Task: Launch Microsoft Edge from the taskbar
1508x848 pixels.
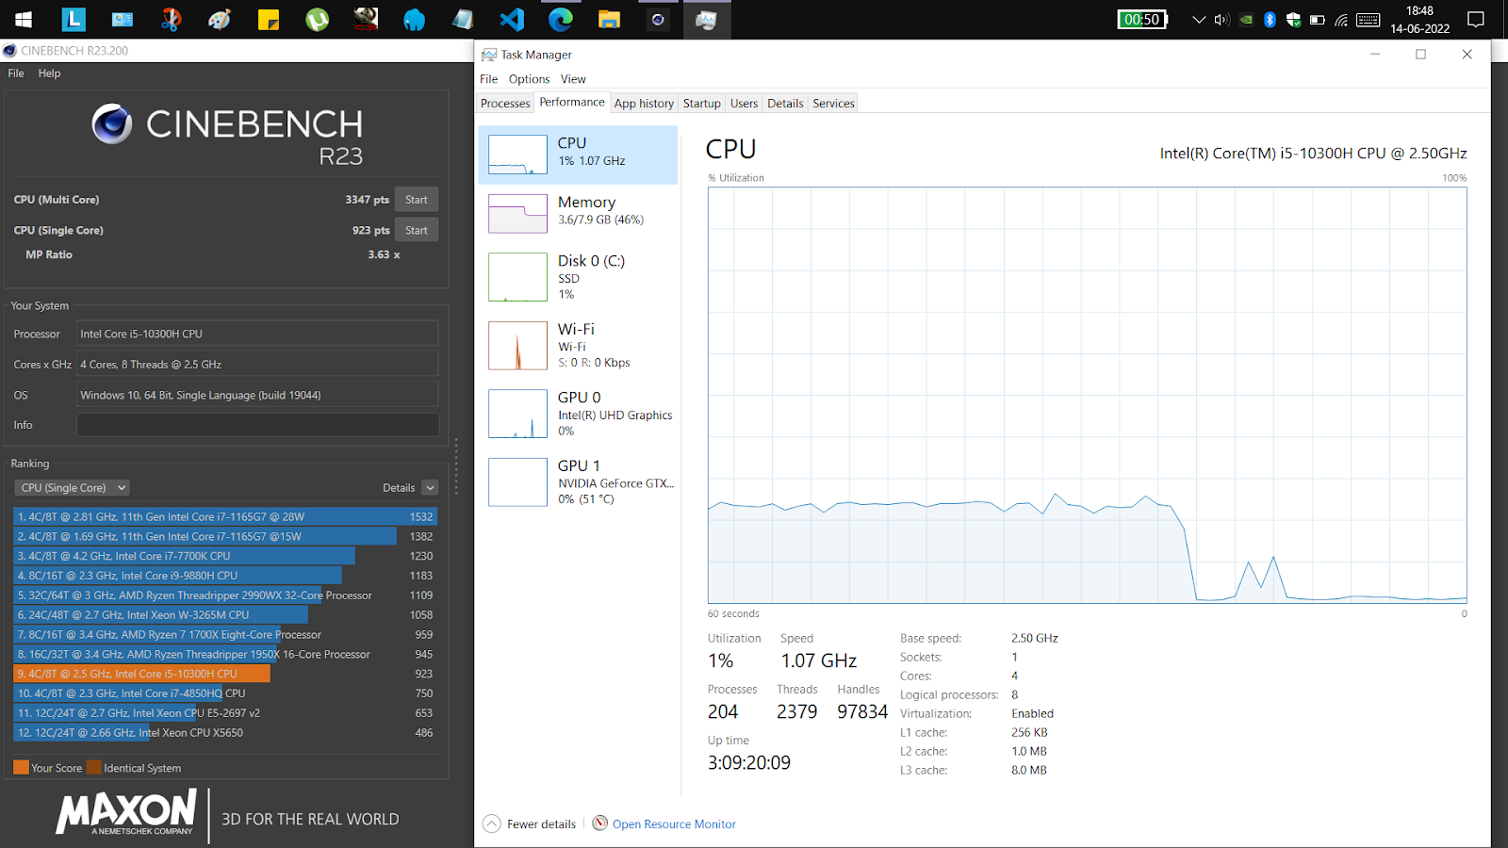Action: tap(560, 19)
